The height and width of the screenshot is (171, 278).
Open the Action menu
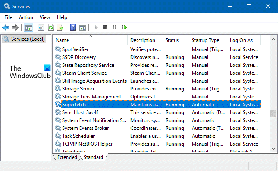click(x=26, y=17)
